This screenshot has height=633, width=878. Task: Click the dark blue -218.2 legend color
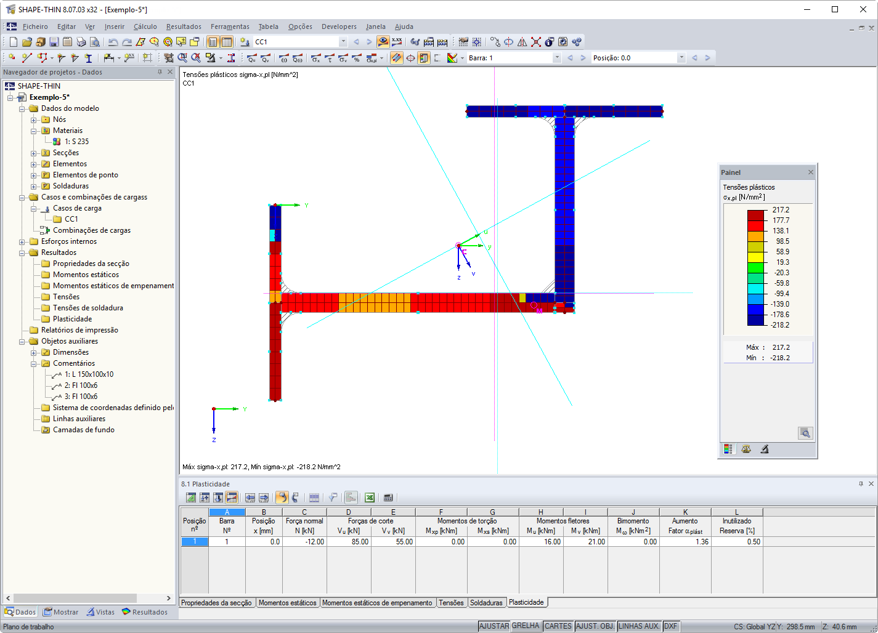[x=755, y=320]
